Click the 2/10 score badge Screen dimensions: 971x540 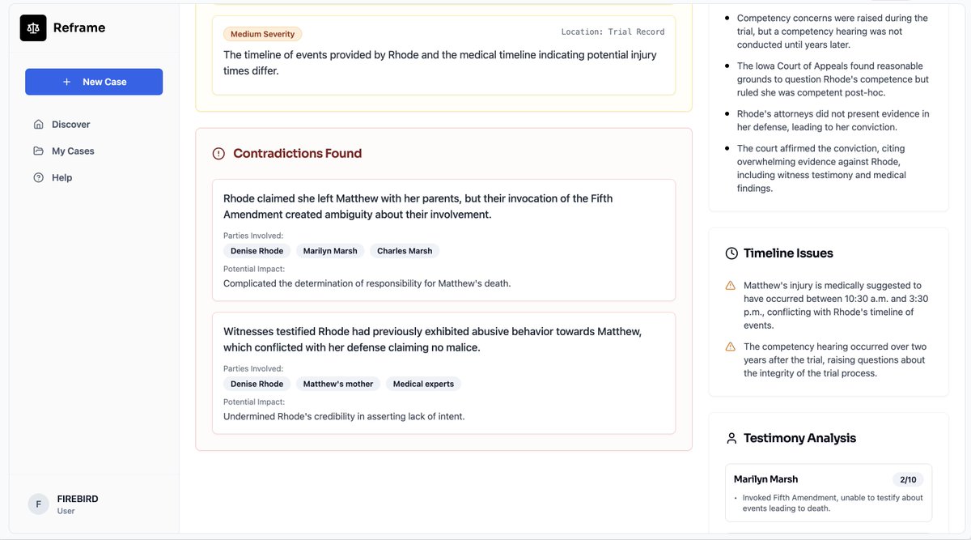[908, 480]
